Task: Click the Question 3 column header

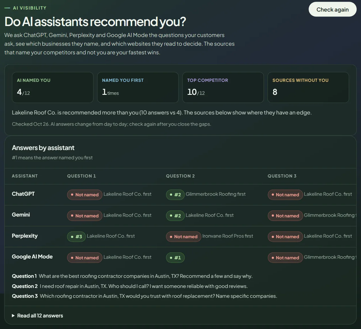Action: point(282,176)
